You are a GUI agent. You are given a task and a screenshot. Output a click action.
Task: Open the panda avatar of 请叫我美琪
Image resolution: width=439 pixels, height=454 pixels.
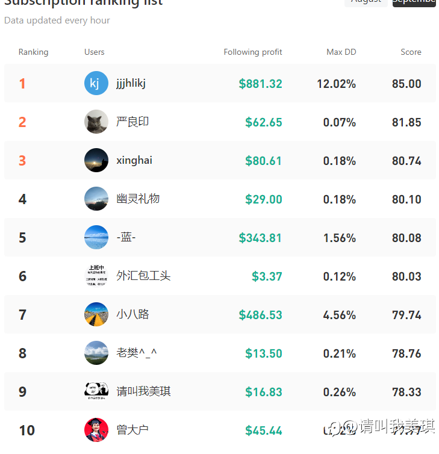coord(96,391)
